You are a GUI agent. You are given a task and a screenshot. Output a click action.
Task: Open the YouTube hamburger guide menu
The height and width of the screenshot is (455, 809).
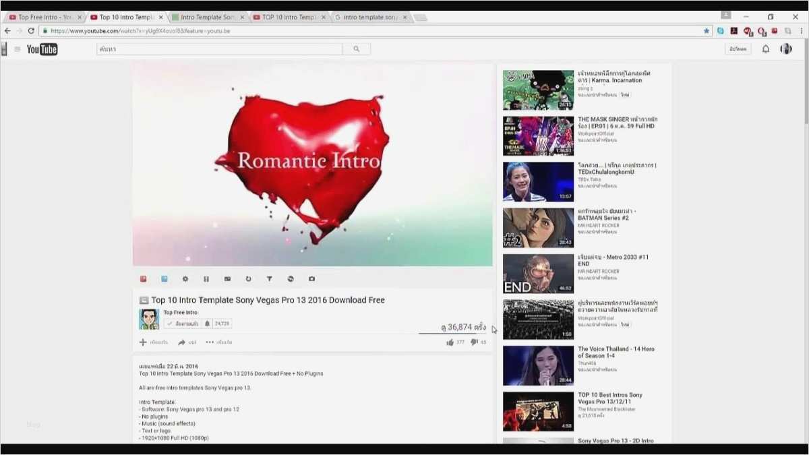pos(18,49)
